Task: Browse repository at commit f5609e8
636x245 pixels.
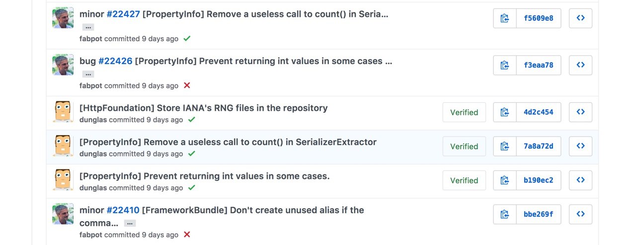Action: point(580,18)
